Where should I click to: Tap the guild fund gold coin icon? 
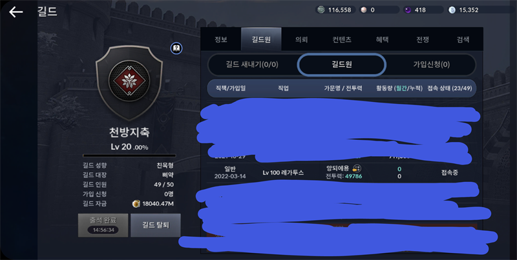(x=136, y=204)
